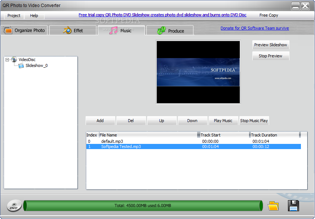Click the slideshow preview image
The width and height of the screenshot is (315, 219).
[x=198, y=72]
